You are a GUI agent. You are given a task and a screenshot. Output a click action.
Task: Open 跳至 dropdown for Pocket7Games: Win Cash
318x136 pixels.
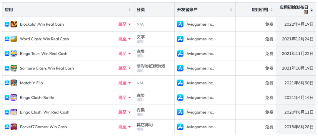(125, 127)
